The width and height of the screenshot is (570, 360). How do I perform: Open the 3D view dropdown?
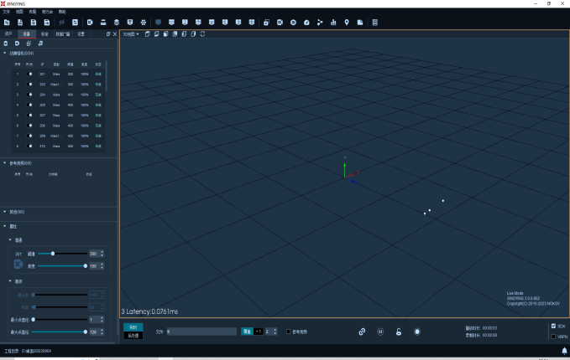pos(131,34)
